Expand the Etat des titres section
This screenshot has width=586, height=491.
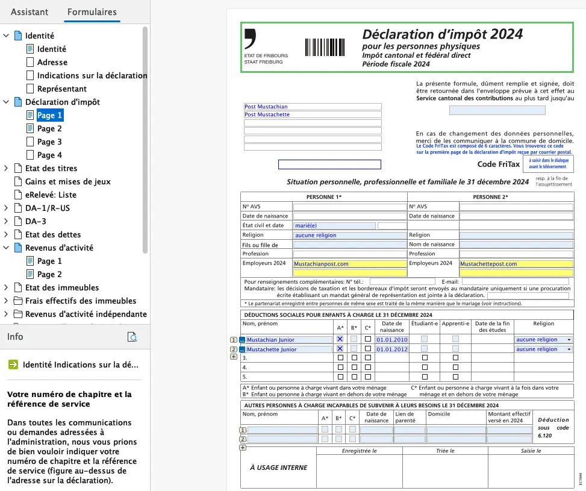(7, 168)
